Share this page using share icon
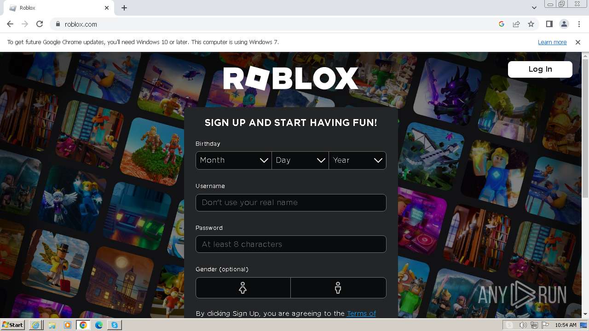 click(x=516, y=24)
